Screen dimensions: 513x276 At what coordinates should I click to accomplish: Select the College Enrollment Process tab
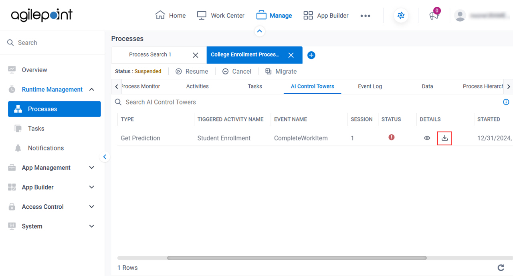click(x=245, y=54)
